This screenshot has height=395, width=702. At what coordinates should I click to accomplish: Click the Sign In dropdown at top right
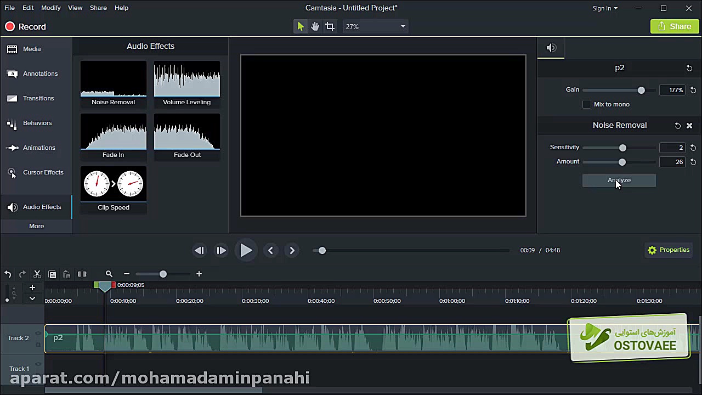pos(604,8)
